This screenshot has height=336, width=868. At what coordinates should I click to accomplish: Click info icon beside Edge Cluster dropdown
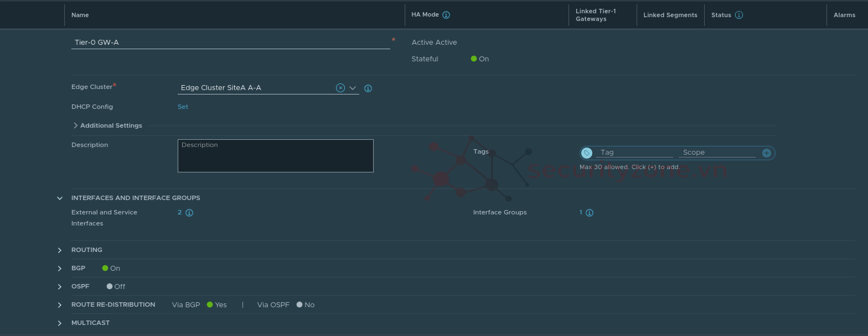(x=368, y=88)
